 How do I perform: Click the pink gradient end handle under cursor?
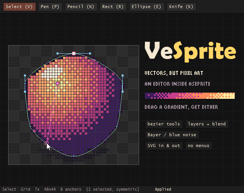pos(46,143)
